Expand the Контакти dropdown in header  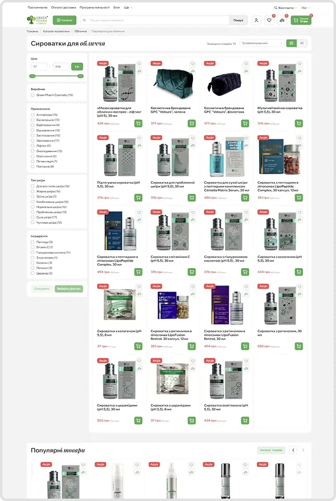click(286, 8)
